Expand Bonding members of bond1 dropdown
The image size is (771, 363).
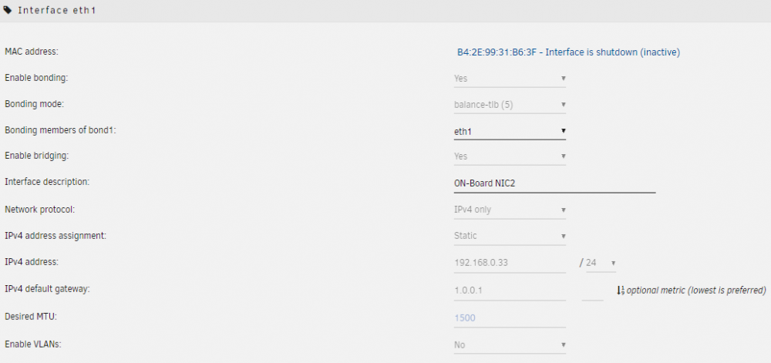[x=510, y=131]
